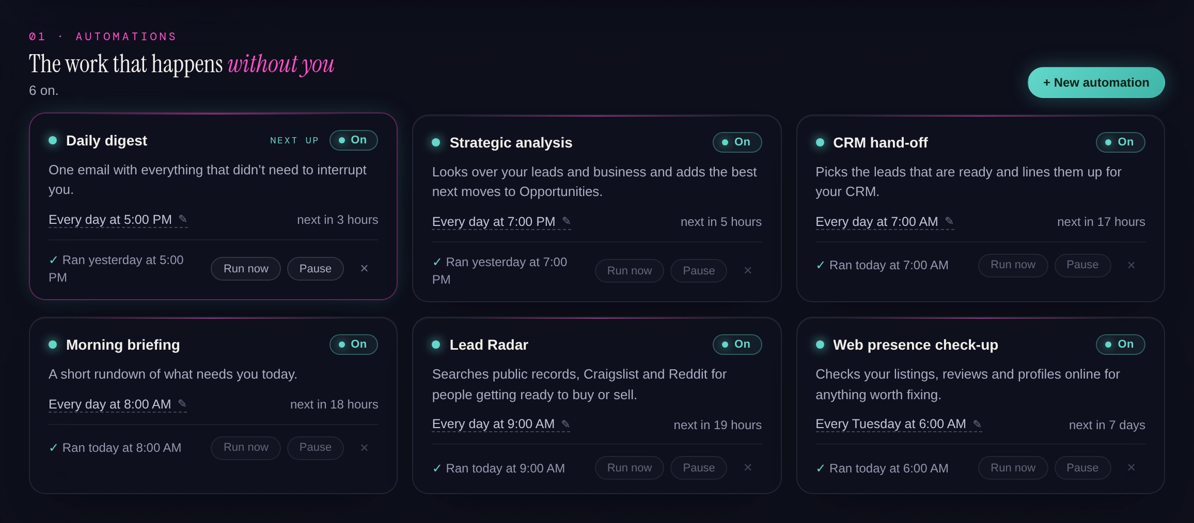Remove CRM hand-off automation using X icon
Image resolution: width=1194 pixels, height=523 pixels.
coord(1131,265)
